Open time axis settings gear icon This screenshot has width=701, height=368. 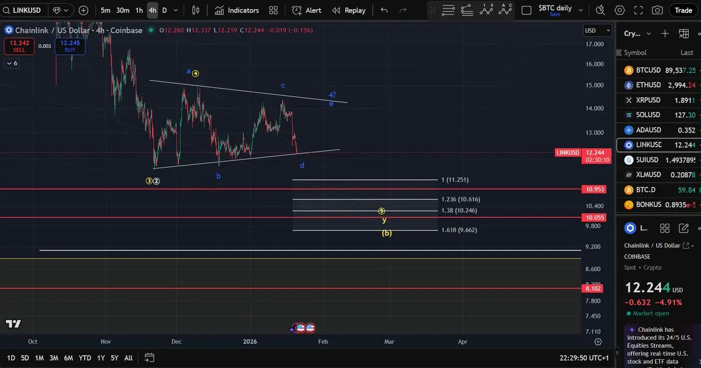pyautogui.click(x=598, y=342)
